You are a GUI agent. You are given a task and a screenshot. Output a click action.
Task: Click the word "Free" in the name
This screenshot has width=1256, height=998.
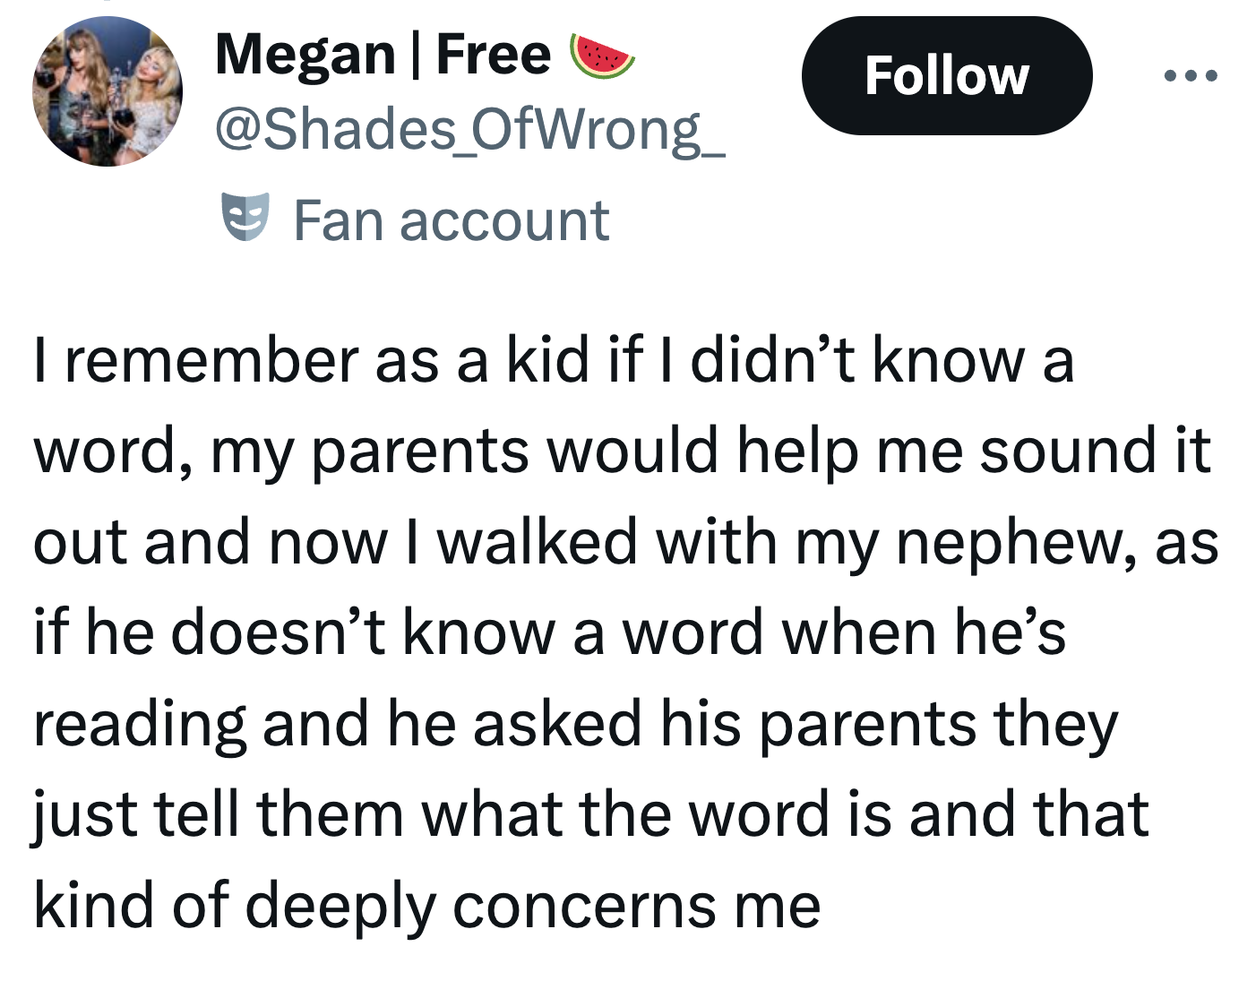click(494, 56)
